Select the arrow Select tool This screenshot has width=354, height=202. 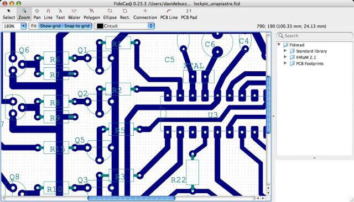9,14
